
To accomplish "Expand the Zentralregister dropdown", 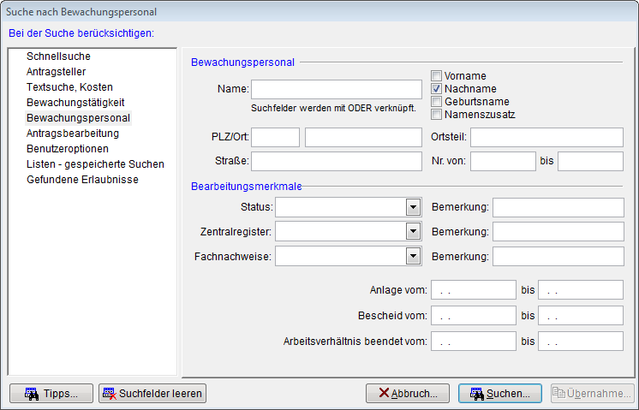I will (413, 231).
